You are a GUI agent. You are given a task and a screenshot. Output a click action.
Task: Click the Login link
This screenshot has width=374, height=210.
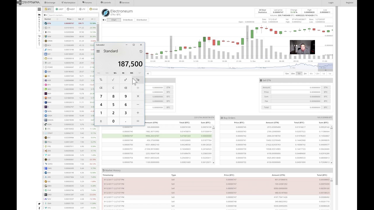tap(331, 3)
